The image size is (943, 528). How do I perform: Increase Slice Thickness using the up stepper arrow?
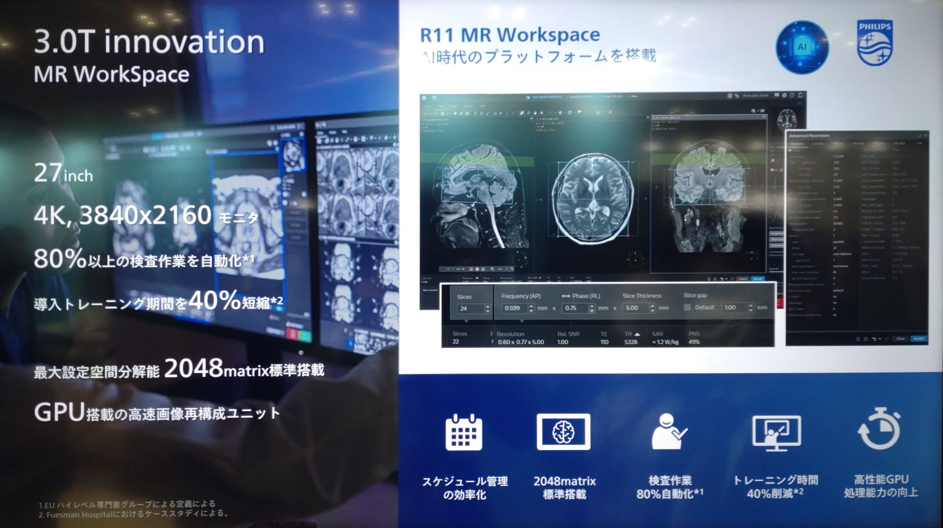[x=652, y=305]
